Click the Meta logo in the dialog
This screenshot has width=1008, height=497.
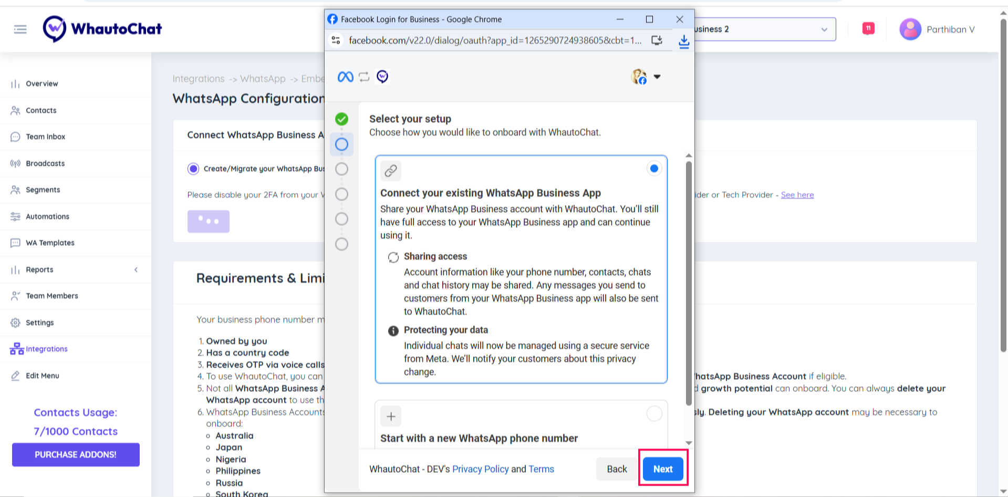(345, 77)
